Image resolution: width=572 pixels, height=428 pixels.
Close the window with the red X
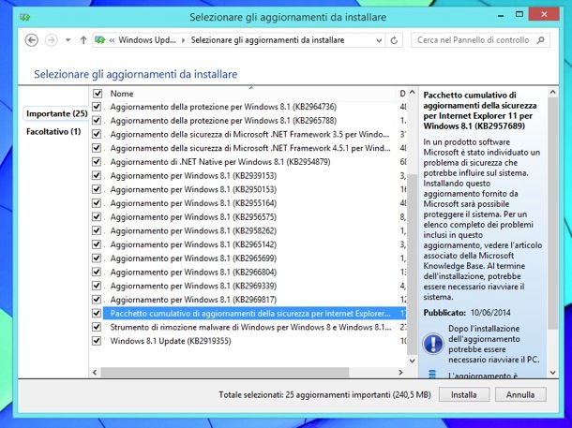(x=544, y=15)
